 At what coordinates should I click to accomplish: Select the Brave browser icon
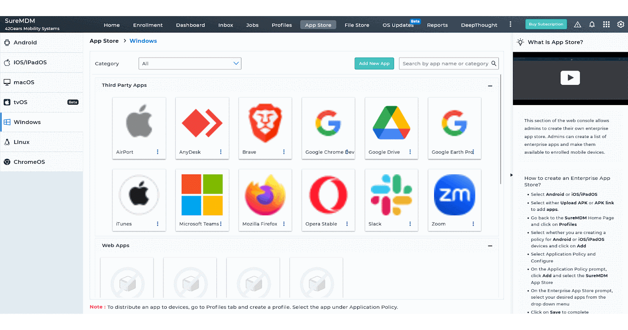265,123
